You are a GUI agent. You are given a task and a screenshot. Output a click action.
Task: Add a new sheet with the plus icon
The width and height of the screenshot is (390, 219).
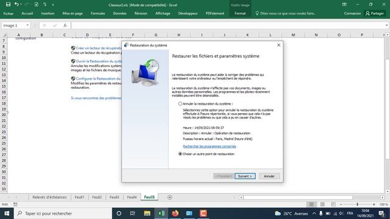pyautogui.click(x=169, y=197)
